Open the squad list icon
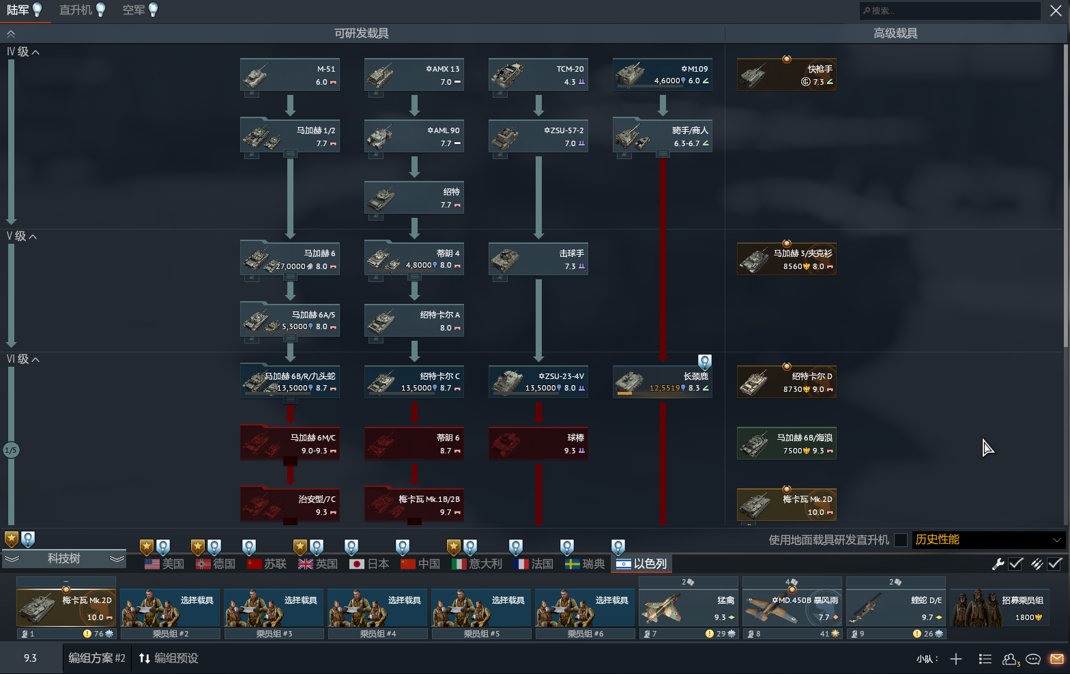This screenshot has height=674, width=1070. point(985,659)
